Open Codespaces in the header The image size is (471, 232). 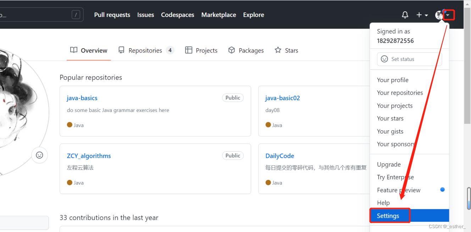pos(178,15)
